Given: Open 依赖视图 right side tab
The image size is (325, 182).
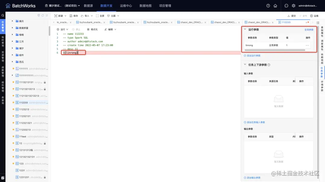Looking at the screenshot, I should pyautogui.click(x=322, y=59).
